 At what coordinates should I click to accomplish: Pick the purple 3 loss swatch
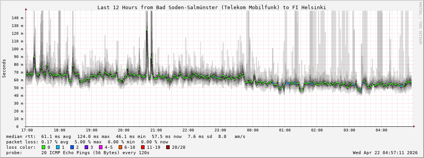86,147
